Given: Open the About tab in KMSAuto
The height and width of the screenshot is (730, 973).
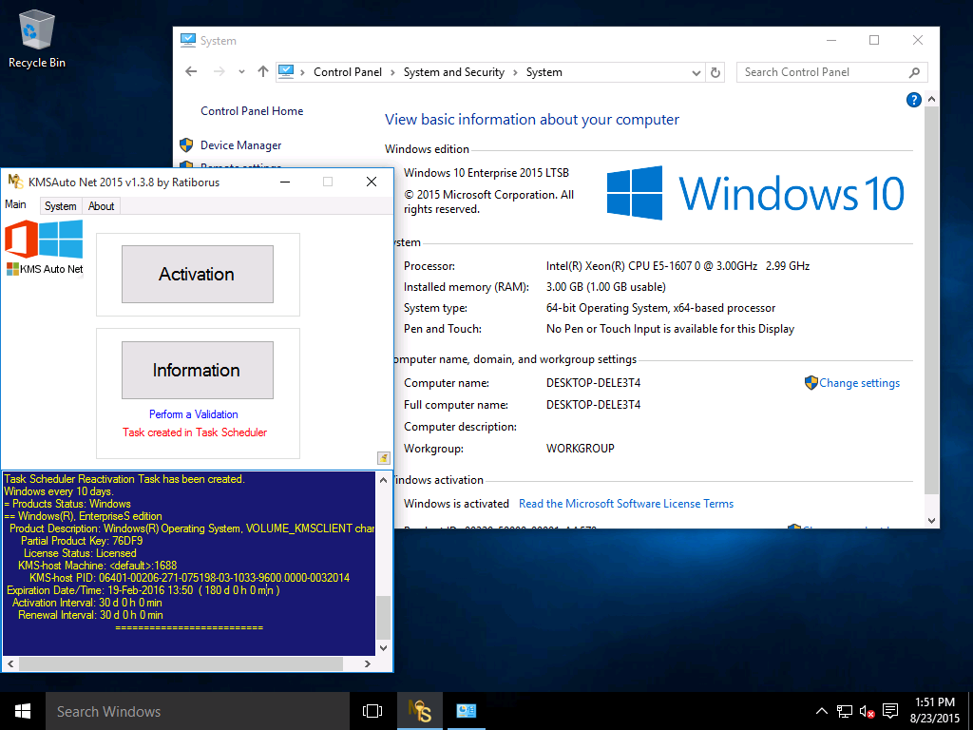Looking at the screenshot, I should click(x=101, y=206).
